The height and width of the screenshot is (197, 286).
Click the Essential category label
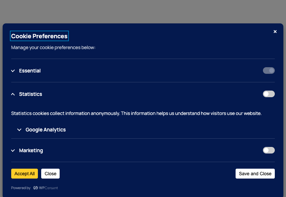coord(30,70)
